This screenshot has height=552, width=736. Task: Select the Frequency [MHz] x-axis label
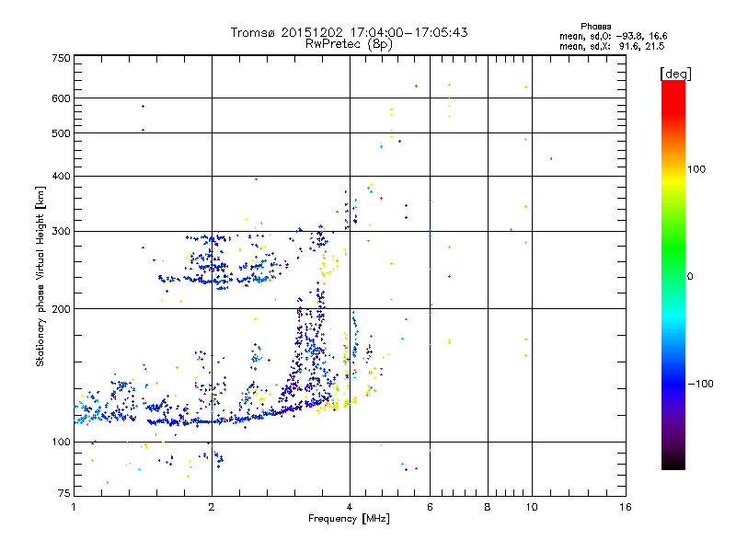(349, 520)
